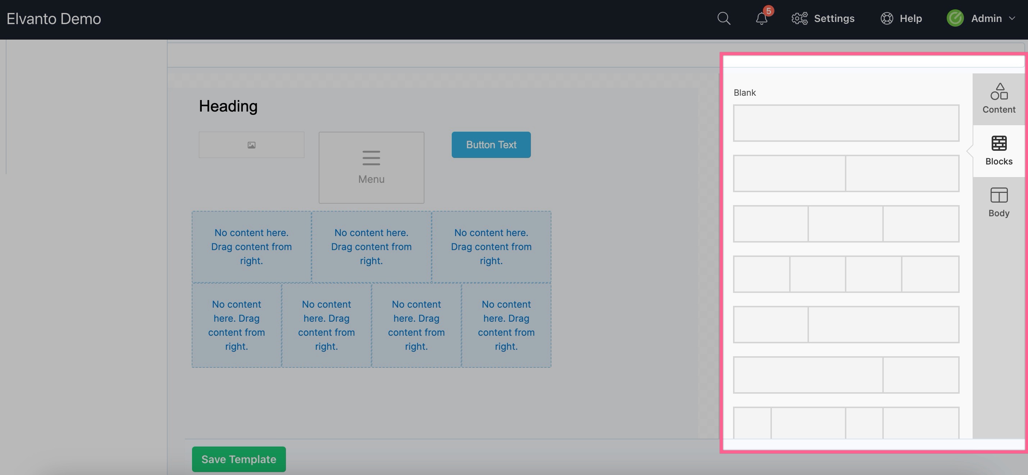Open notifications bell with 5 badge
Viewport: 1028px width, 475px height.
762,18
